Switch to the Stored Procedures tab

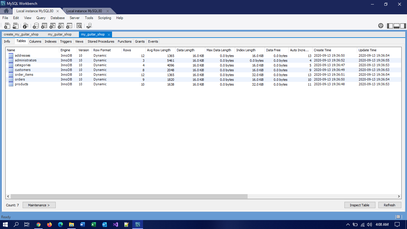(101, 41)
